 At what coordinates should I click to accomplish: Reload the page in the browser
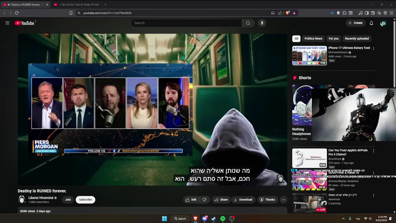(17, 13)
